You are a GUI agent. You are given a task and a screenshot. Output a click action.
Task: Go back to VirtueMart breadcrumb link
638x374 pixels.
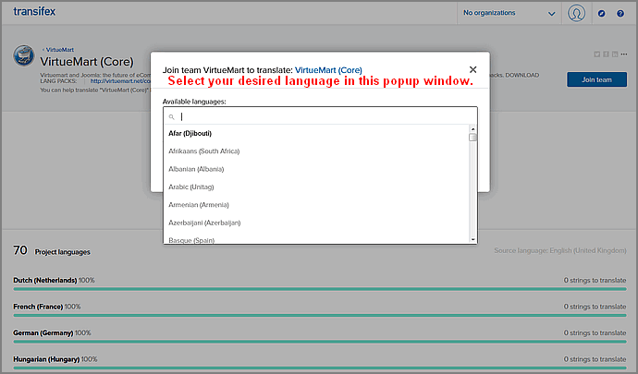58,50
